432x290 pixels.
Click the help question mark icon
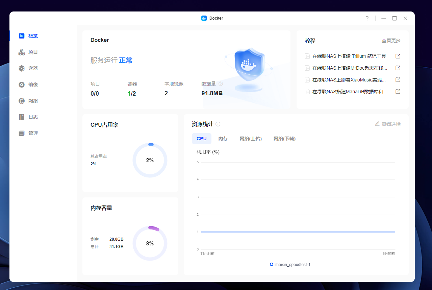(x=367, y=18)
